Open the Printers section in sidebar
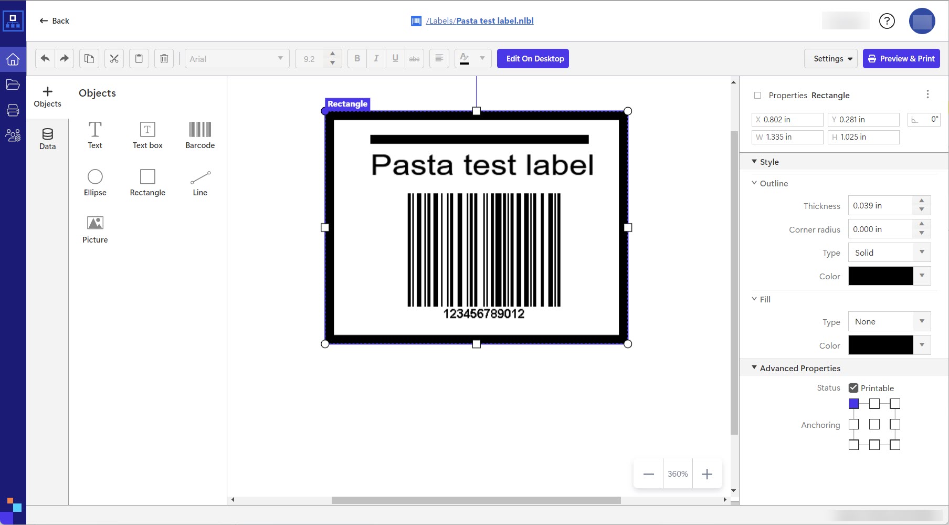 point(13,110)
